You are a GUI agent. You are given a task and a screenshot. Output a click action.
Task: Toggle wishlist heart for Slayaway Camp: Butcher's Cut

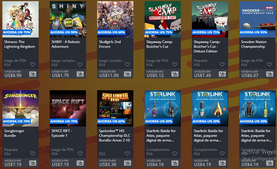(175, 64)
